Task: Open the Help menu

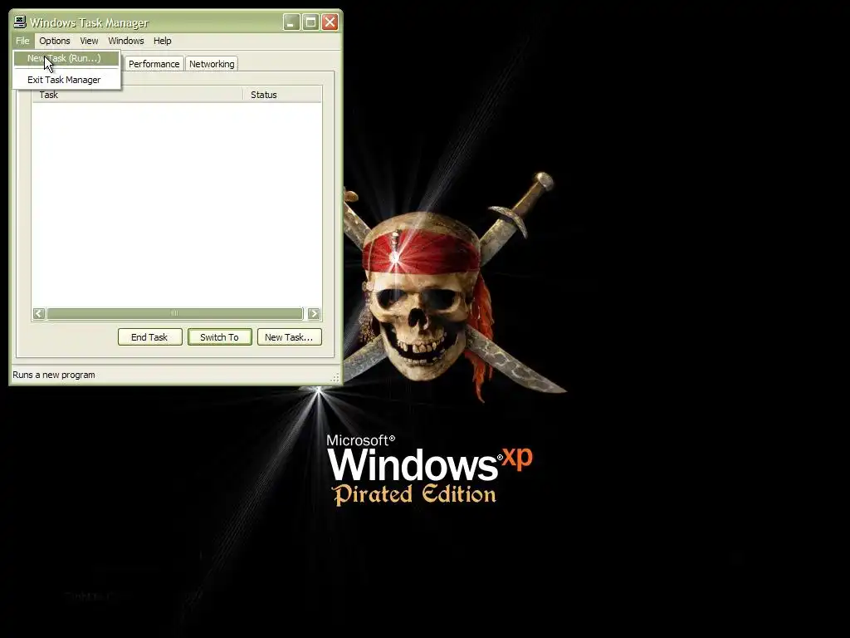Action: click(x=162, y=41)
